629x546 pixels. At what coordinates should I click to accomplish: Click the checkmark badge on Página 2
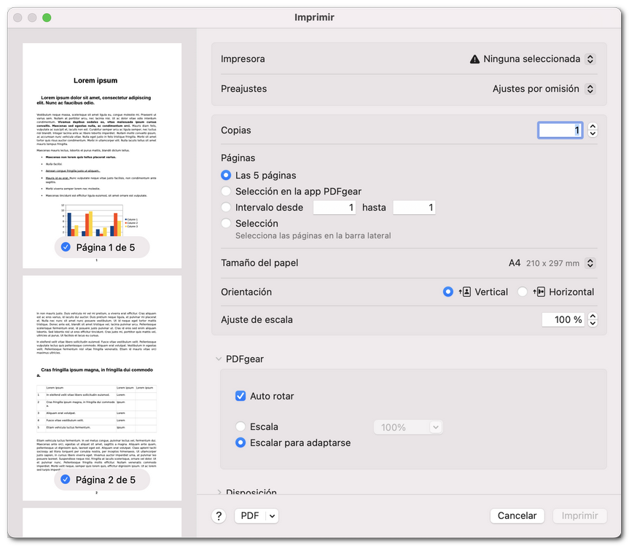pyautogui.click(x=66, y=480)
